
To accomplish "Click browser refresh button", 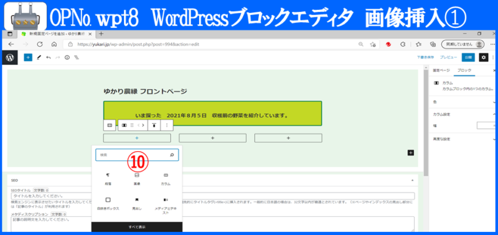I will click(x=40, y=44).
